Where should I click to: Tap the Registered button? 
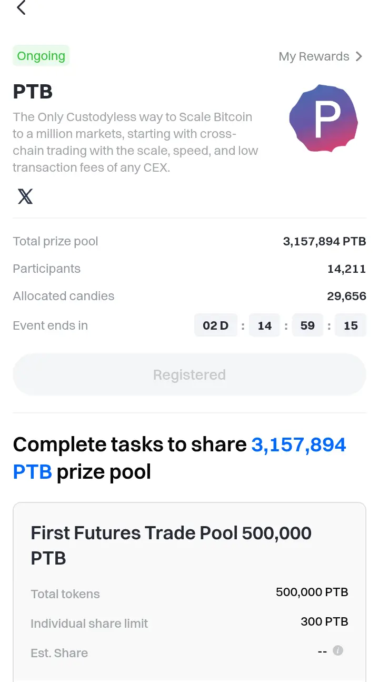pyautogui.click(x=189, y=374)
